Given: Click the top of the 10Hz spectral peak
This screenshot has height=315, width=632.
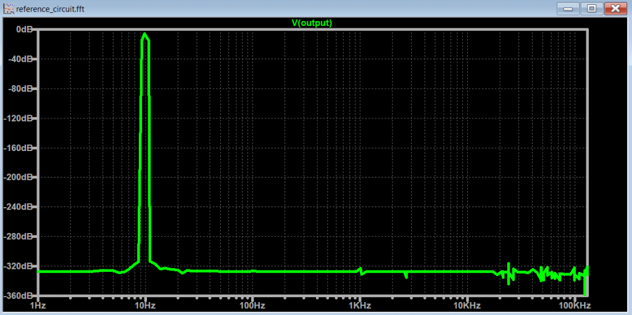Looking at the screenshot, I should click(x=145, y=35).
